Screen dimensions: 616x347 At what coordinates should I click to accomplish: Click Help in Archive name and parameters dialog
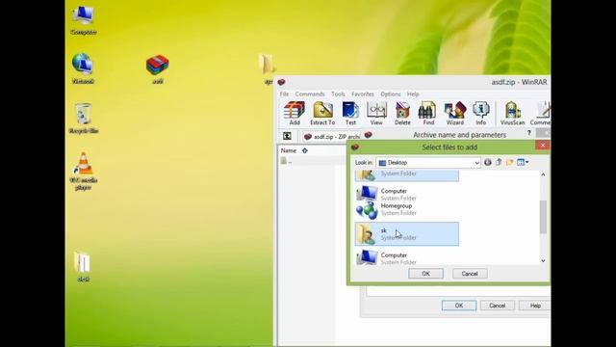click(535, 306)
